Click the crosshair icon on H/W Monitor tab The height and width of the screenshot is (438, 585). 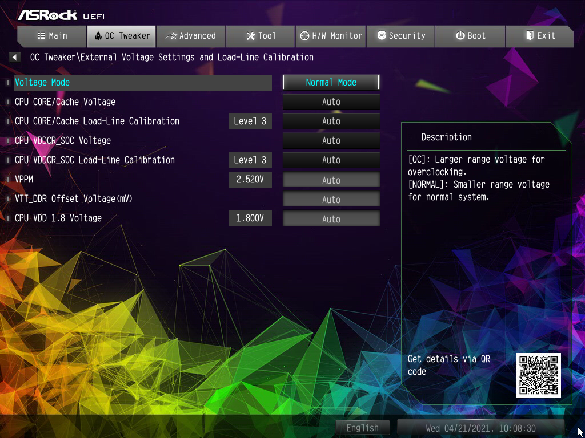[305, 36]
